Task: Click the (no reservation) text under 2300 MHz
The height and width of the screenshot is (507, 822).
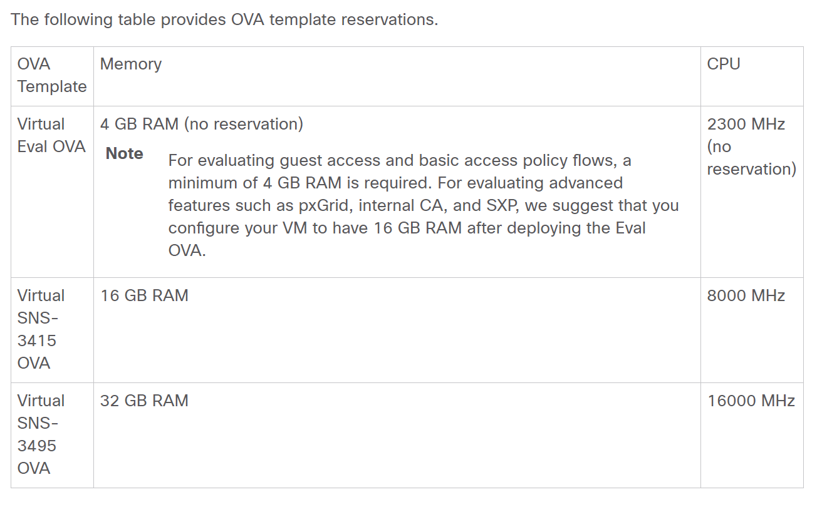Action: (752, 158)
